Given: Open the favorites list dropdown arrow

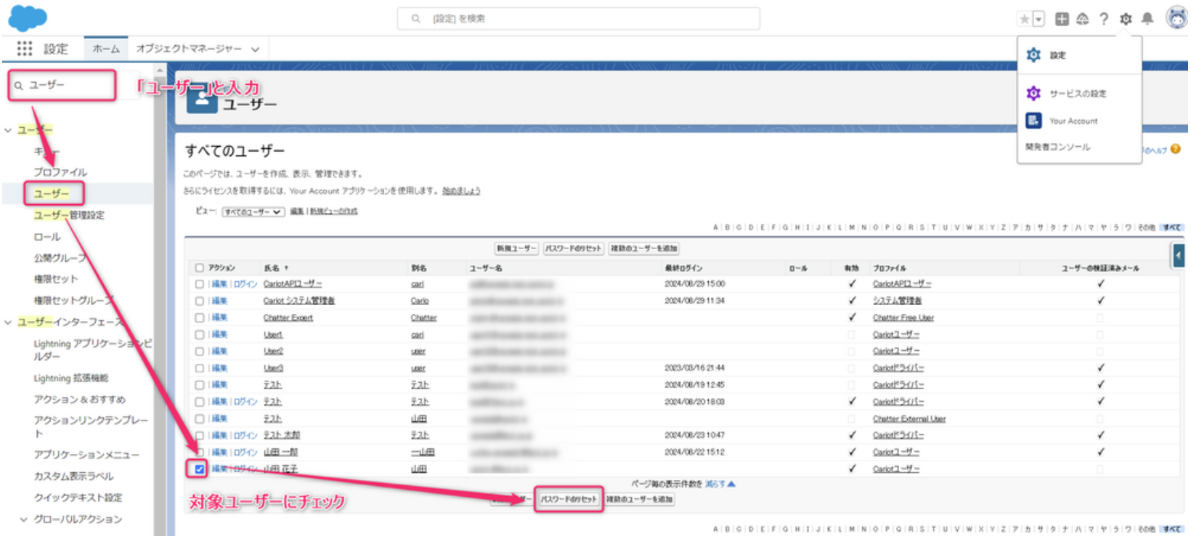Looking at the screenshot, I should tap(1038, 19).
